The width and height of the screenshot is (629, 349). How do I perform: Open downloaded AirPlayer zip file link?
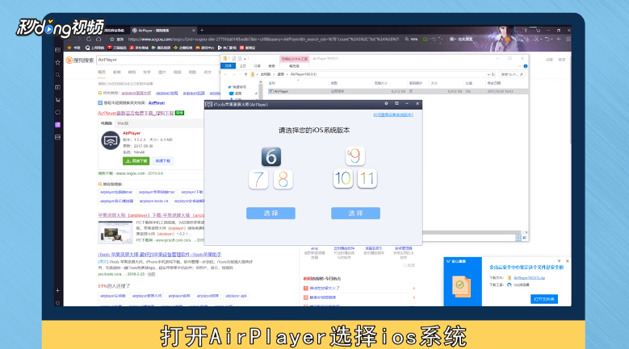pos(529,278)
